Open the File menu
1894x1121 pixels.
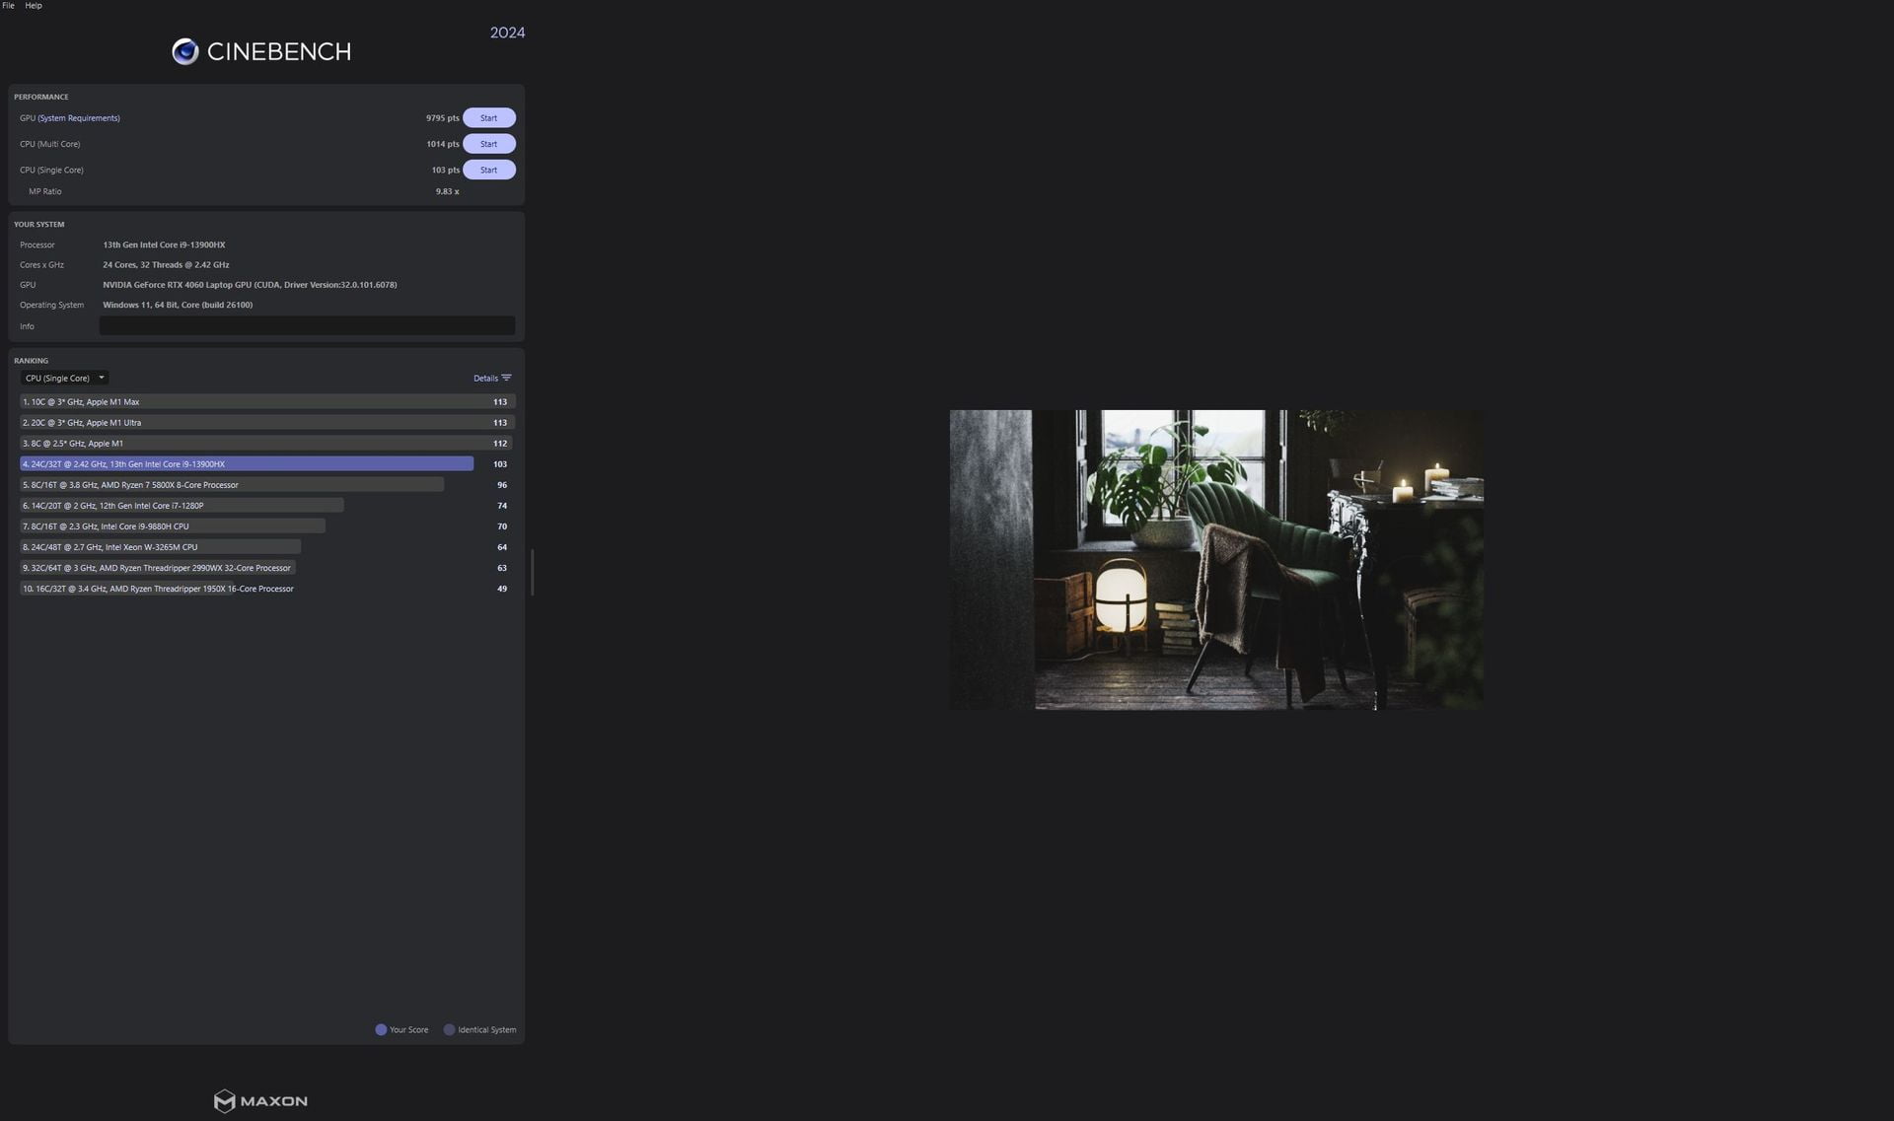coord(8,6)
